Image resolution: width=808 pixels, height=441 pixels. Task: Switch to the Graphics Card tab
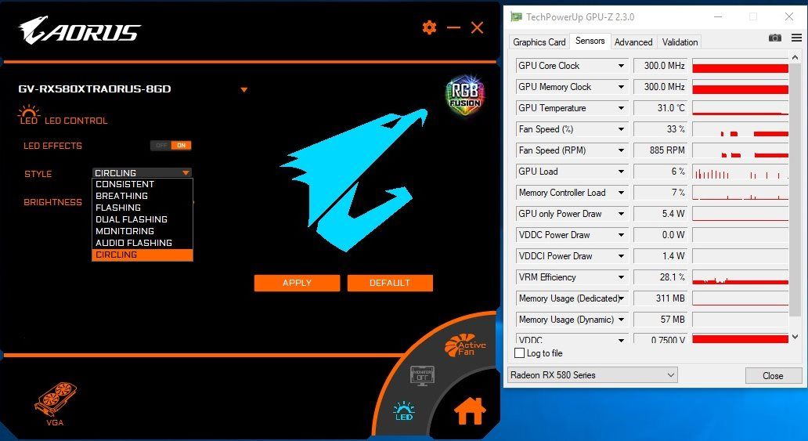click(539, 42)
